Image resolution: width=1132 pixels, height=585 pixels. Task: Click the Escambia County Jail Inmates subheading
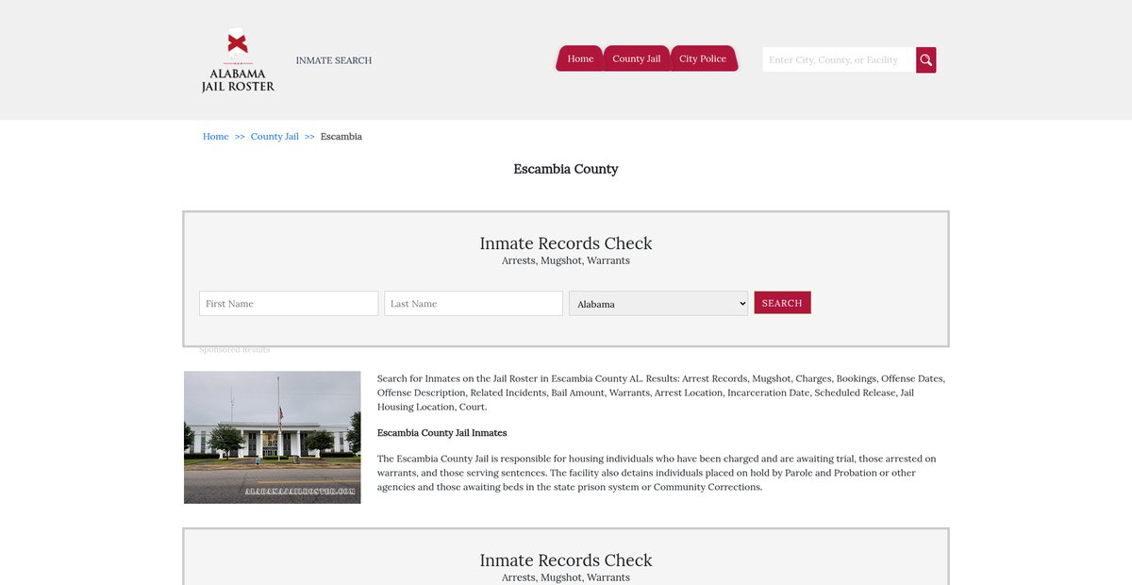point(442,433)
